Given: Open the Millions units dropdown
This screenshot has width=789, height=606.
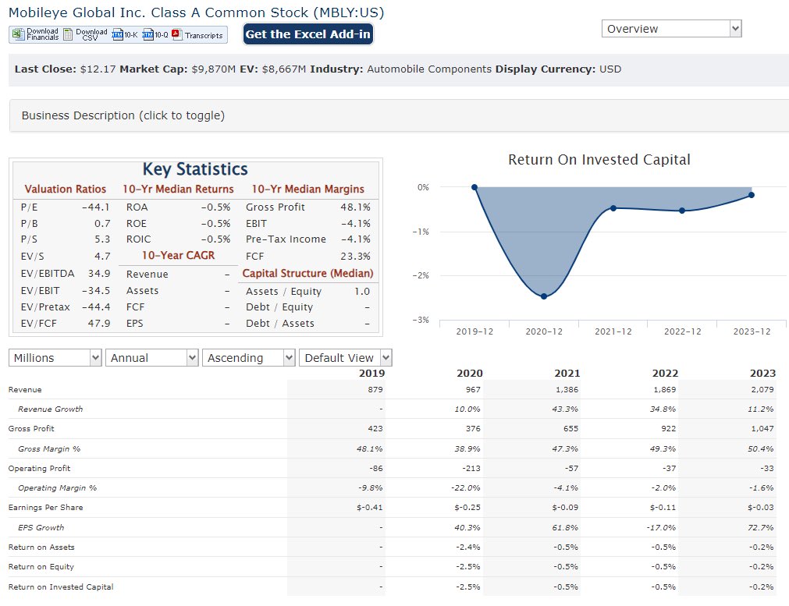Looking at the screenshot, I should [x=55, y=357].
